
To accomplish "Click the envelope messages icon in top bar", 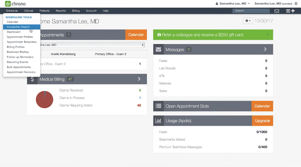I will coord(277,11).
